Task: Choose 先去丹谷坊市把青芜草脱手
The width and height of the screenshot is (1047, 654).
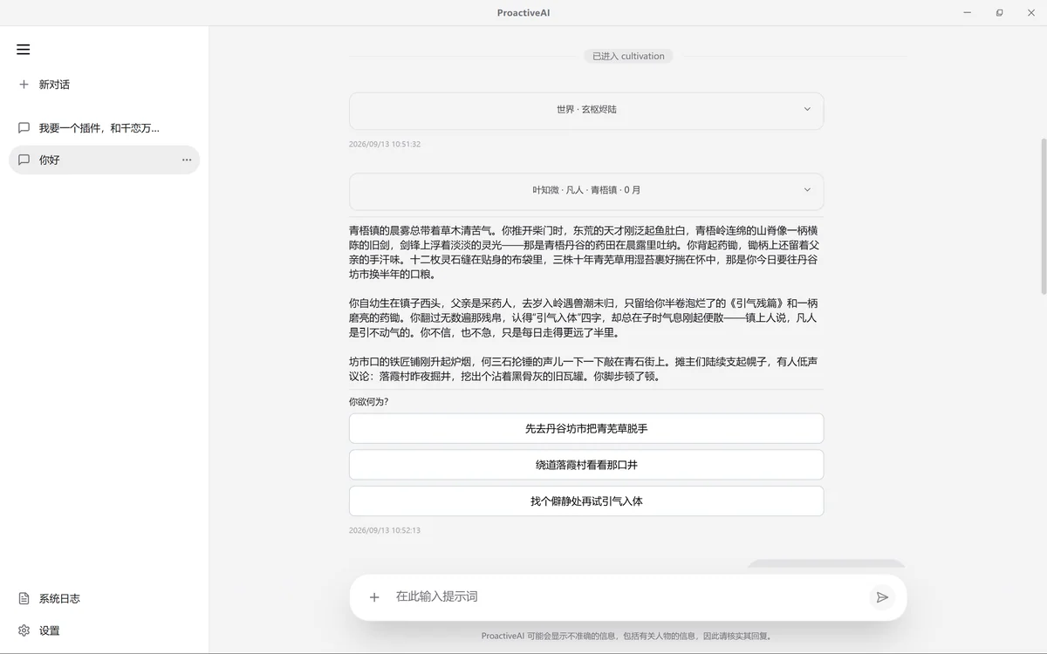Action: tap(586, 428)
